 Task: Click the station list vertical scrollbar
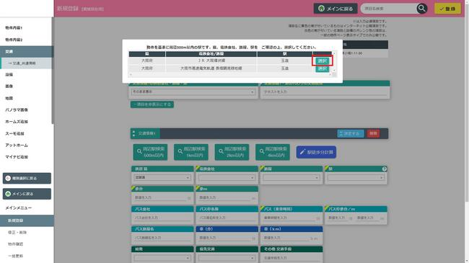[334, 62]
